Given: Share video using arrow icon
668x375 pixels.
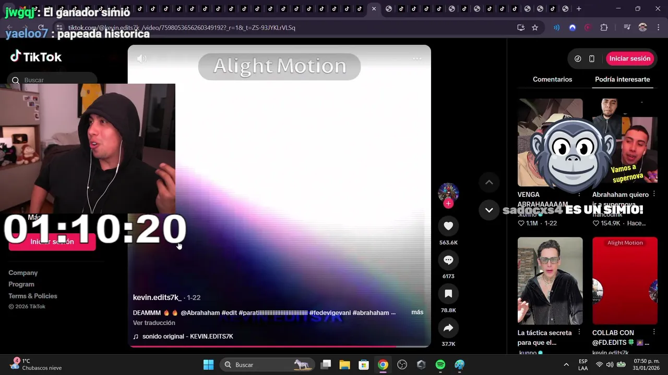Looking at the screenshot, I should [448, 328].
